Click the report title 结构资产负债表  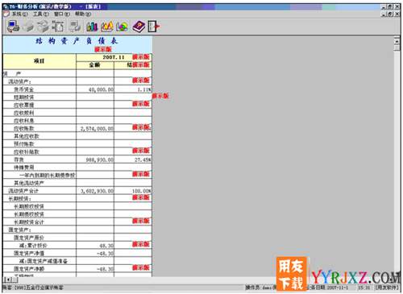[77, 41]
